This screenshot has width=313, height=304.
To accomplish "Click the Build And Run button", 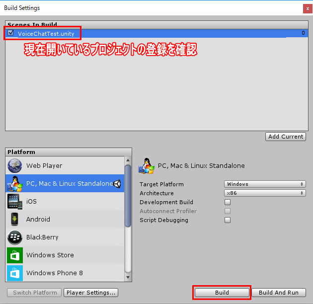I will click(x=279, y=293).
